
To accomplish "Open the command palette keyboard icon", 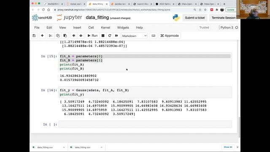I will coord(154,35).
